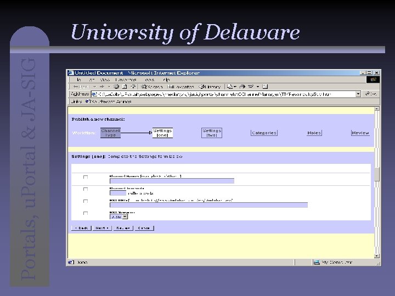Go to Settings [one] workflow step
This screenshot has width=395, height=296.
click(162, 133)
